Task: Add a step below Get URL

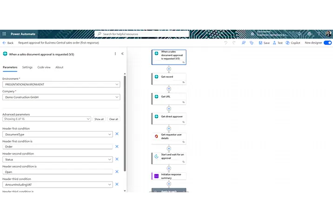Action: (169, 109)
